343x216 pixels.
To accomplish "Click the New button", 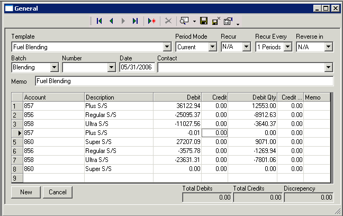I will (26, 192).
